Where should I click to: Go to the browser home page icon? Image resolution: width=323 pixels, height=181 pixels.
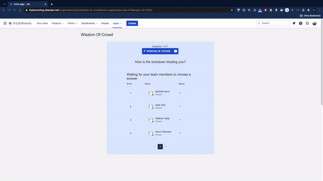pyautogui.click(x=20, y=10)
